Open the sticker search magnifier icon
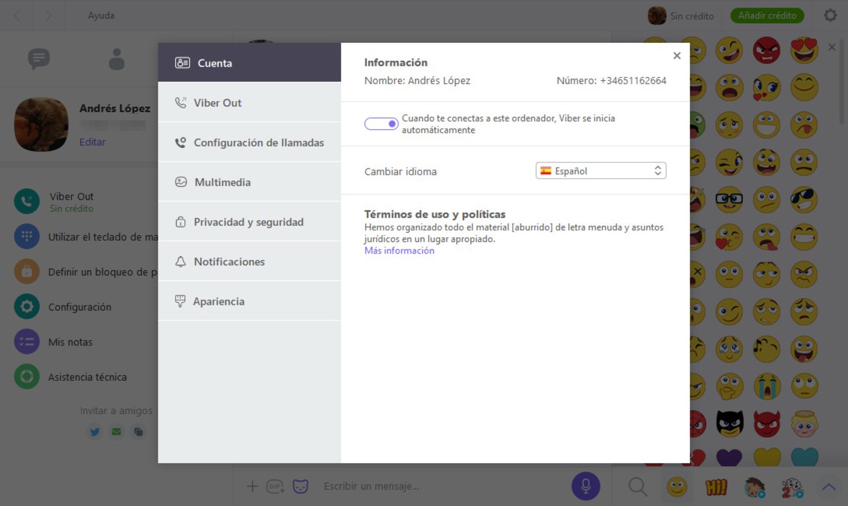 (638, 486)
